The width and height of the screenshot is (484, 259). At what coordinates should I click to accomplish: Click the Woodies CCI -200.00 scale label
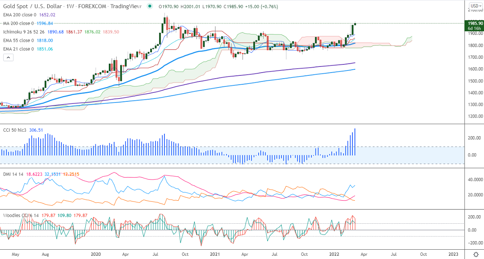[x=475, y=243]
